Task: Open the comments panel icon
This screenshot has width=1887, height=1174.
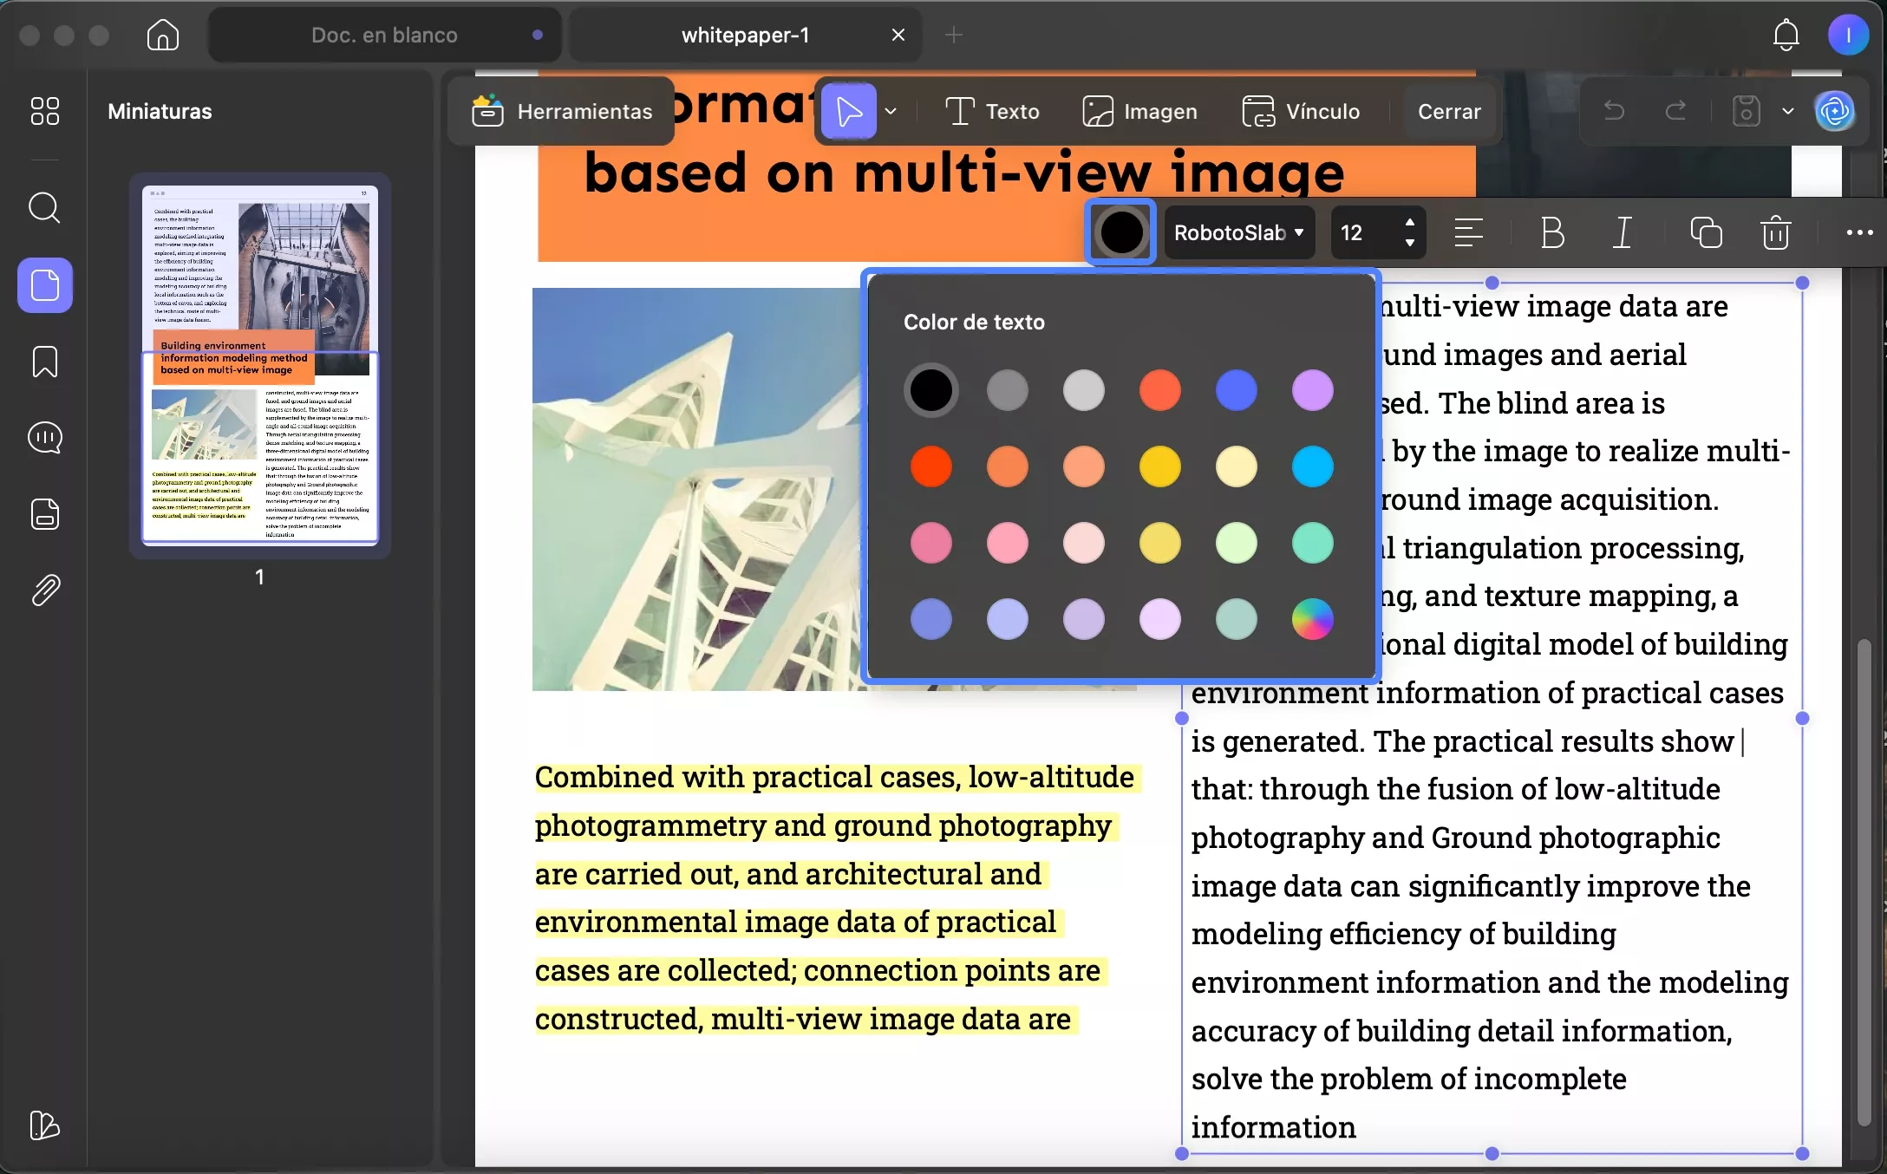Action: (x=45, y=438)
